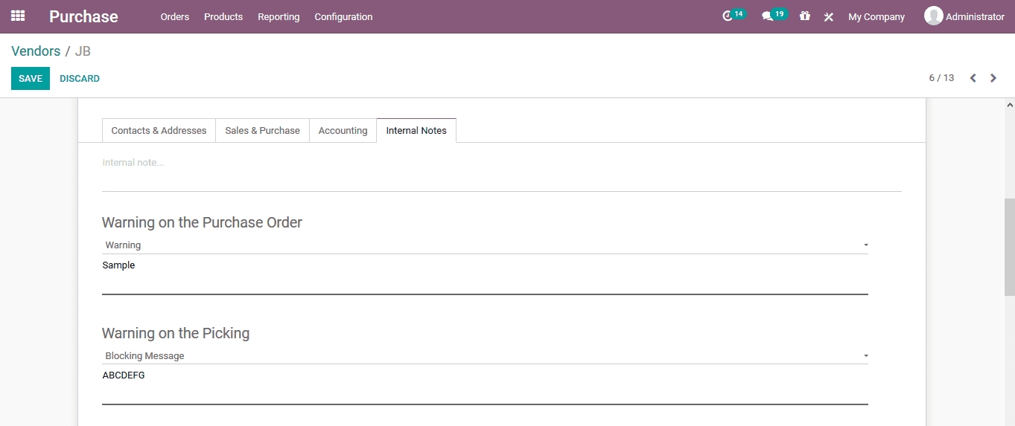Viewport: 1015px width, 426px height.
Task: Go to previous vendor record arrow
Action: 973,78
